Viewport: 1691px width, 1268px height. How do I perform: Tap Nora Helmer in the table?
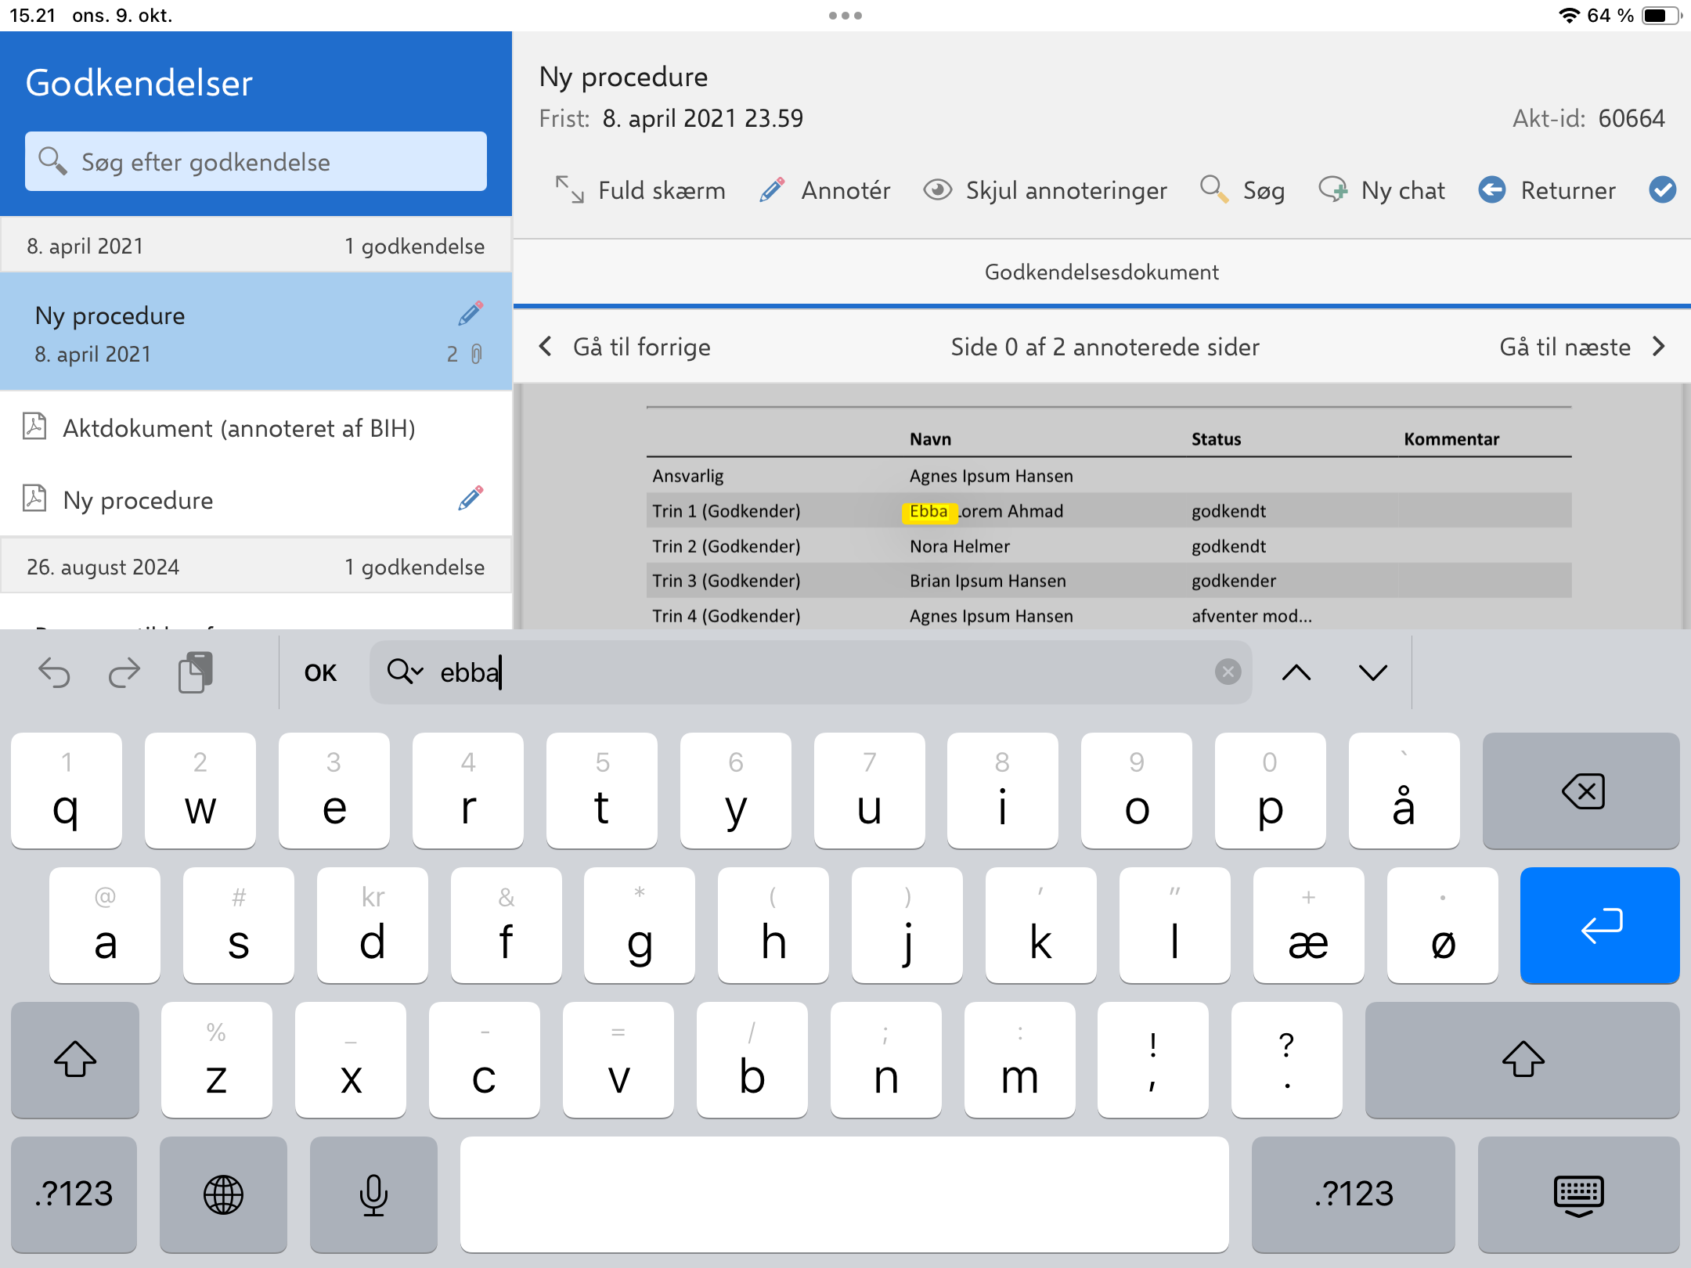[960, 546]
